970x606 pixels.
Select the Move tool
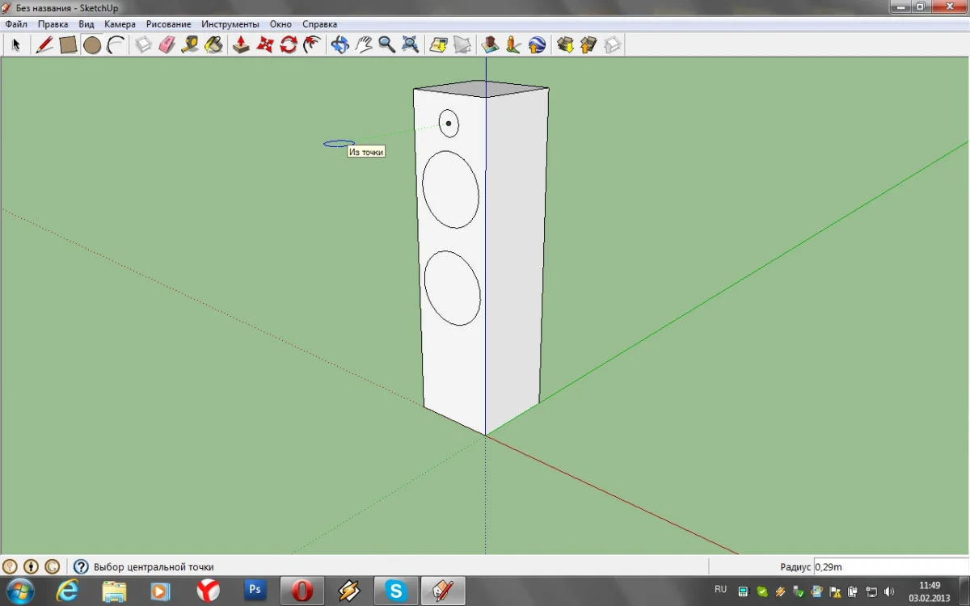click(x=265, y=44)
